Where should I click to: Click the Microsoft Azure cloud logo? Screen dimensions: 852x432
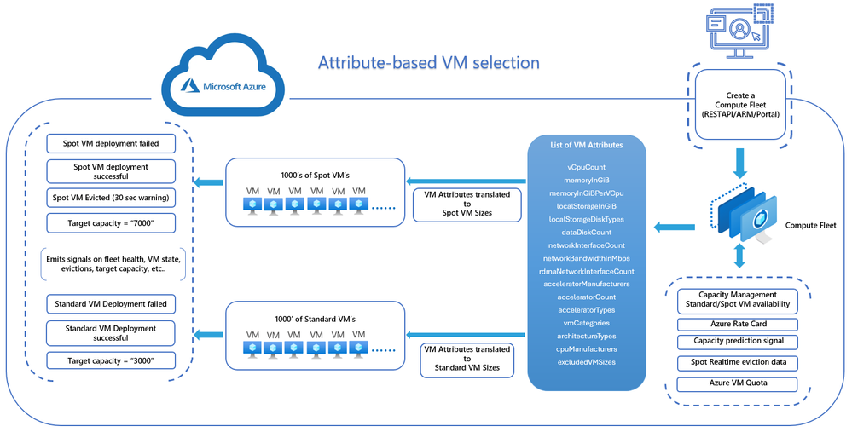tap(223, 74)
